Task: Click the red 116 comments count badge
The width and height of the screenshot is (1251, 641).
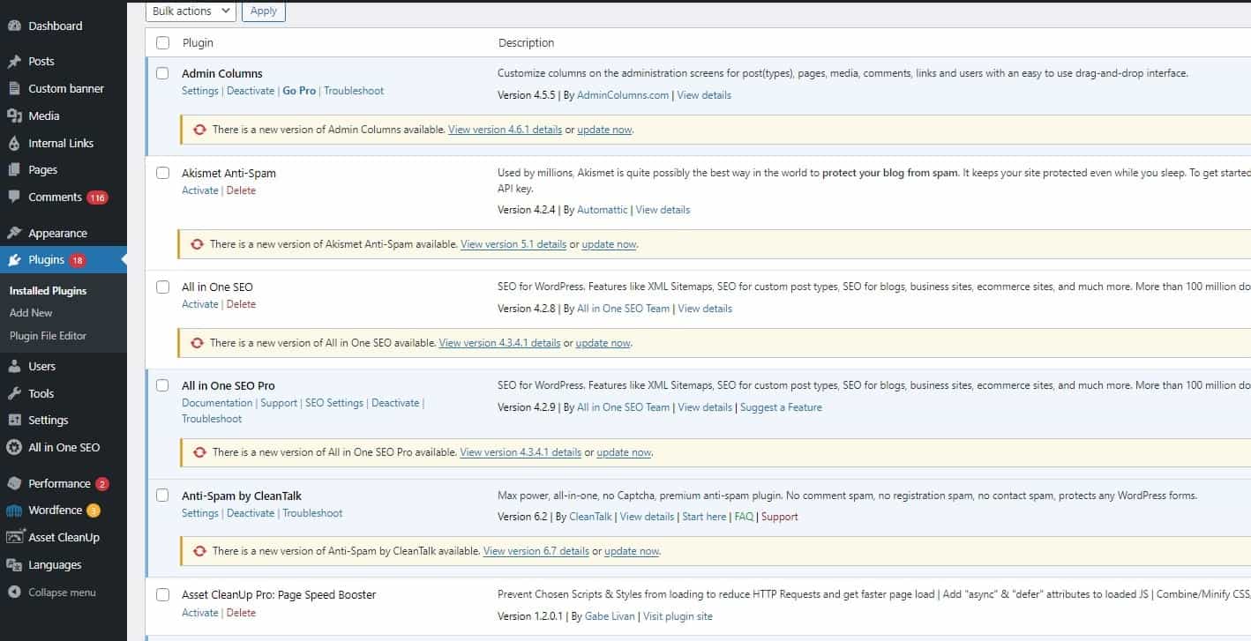Action: click(x=97, y=198)
